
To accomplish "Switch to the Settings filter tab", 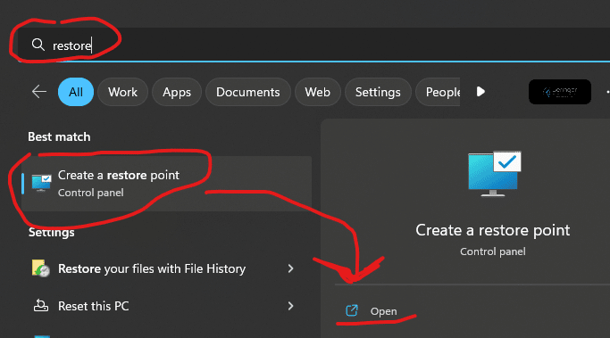I will [378, 92].
